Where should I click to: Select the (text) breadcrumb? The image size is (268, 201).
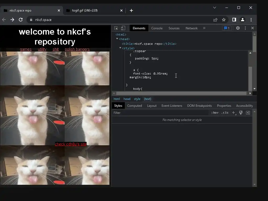tap(148, 99)
